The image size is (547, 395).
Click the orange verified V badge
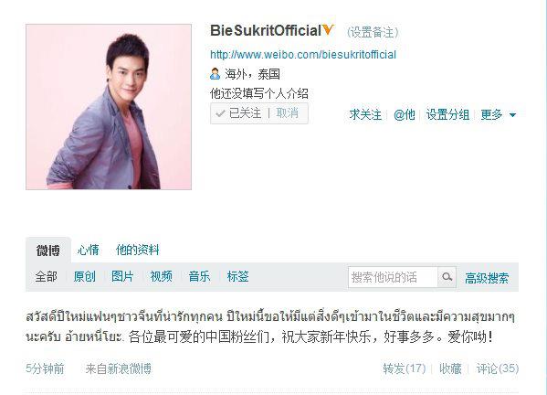click(x=328, y=30)
